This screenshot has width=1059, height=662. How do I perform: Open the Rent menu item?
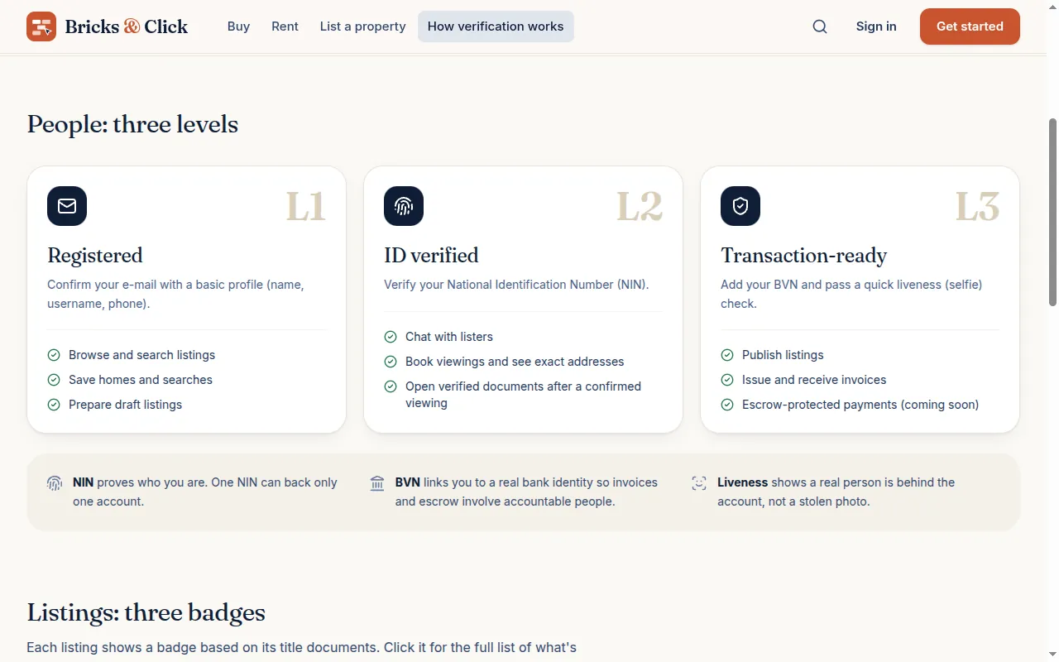click(x=285, y=26)
